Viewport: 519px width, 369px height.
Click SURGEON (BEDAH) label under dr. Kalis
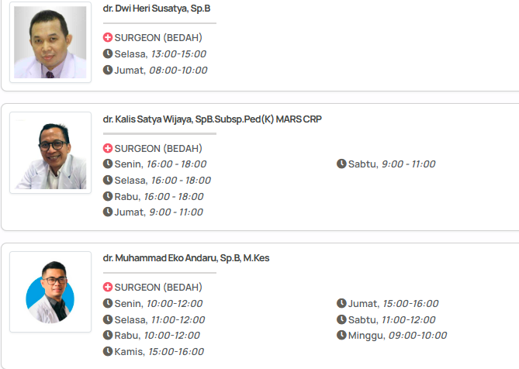click(x=158, y=148)
